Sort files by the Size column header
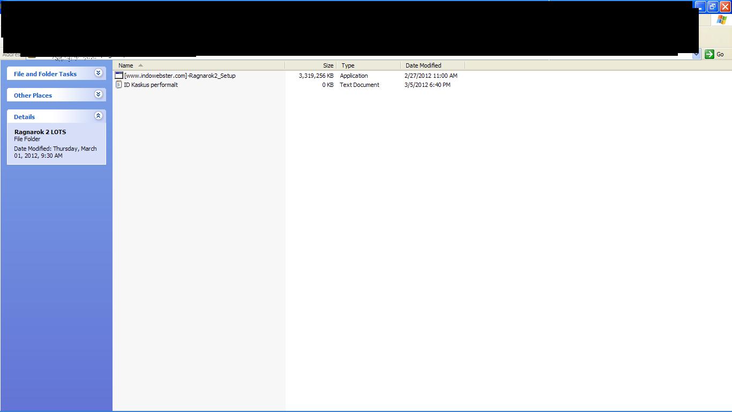Image resolution: width=732 pixels, height=412 pixels. 310,65
